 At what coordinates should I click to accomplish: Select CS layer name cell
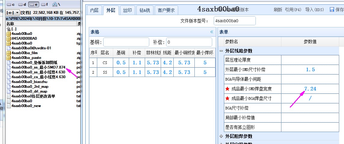click(105, 63)
